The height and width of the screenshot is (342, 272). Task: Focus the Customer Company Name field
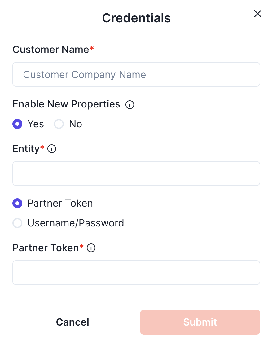point(136,74)
